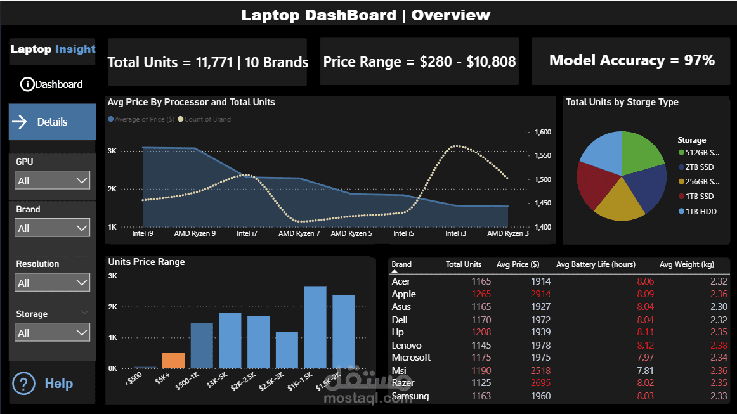Toggle the 2TB SSD entry in the pie legend
Screen dimensions: 737x414
(x=700, y=167)
